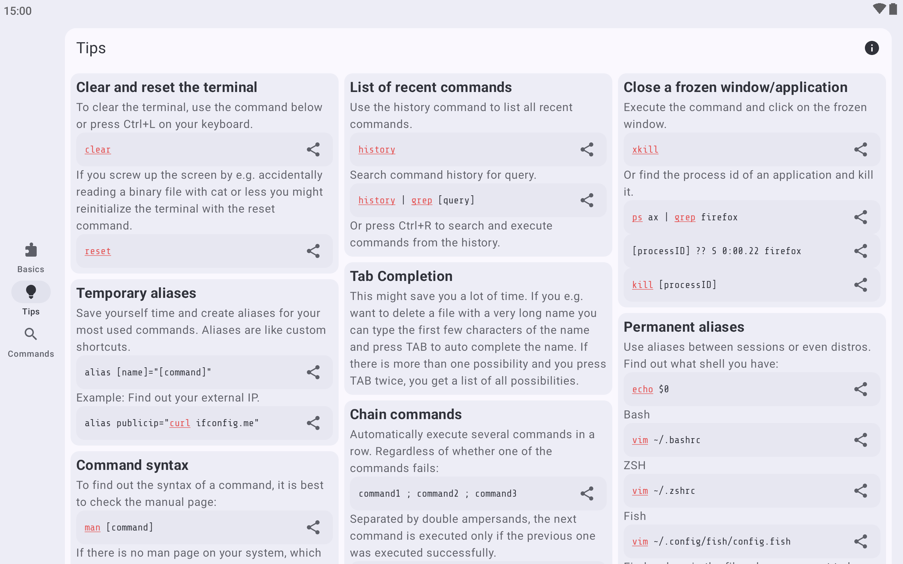Share the reset command
This screenshot has width=903, height=564.
pos(313,251)
